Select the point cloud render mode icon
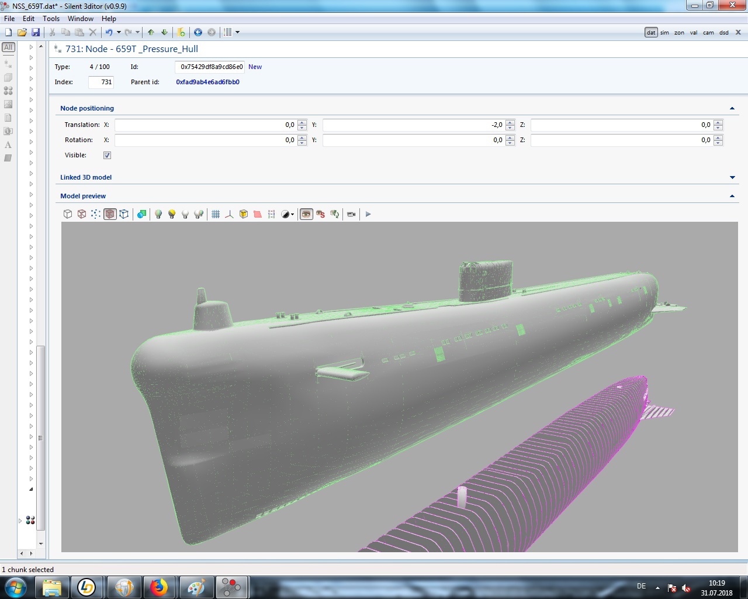This screenshot has width=748, height=599. pyautogui.click(x=96, y=214)
